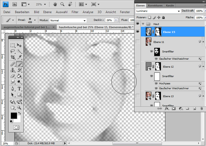Select the Pen tool
This screenshot has height=146, width=206.
coord(13,89)
